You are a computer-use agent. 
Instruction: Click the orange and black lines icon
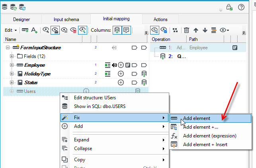pos(214,30)
